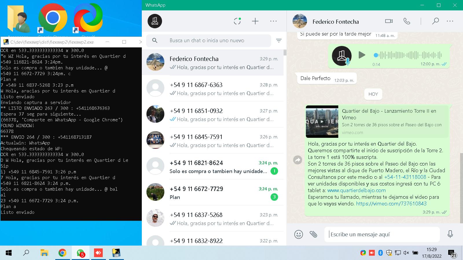Open the WhatsApp status updates icon
The width and height of the screenshot is (463, 260).
(x=237, y=21)
